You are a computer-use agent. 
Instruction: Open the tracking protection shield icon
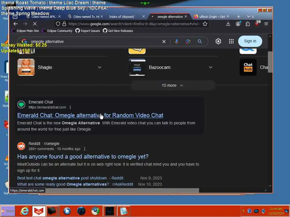(58, 24)
